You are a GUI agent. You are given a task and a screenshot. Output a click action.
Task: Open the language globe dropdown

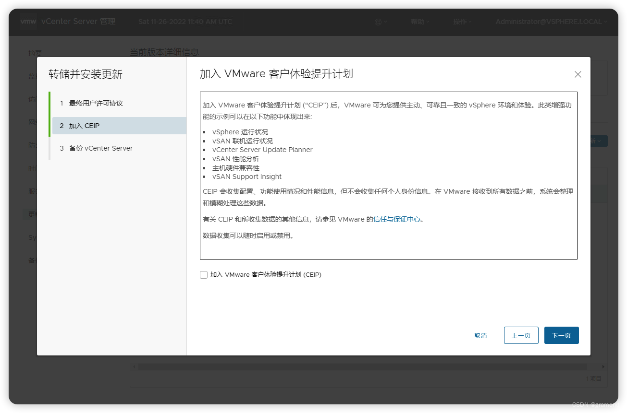[x=381, y=22]
